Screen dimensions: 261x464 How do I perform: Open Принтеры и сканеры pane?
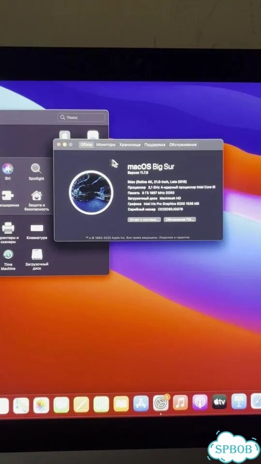pos(9,233)
